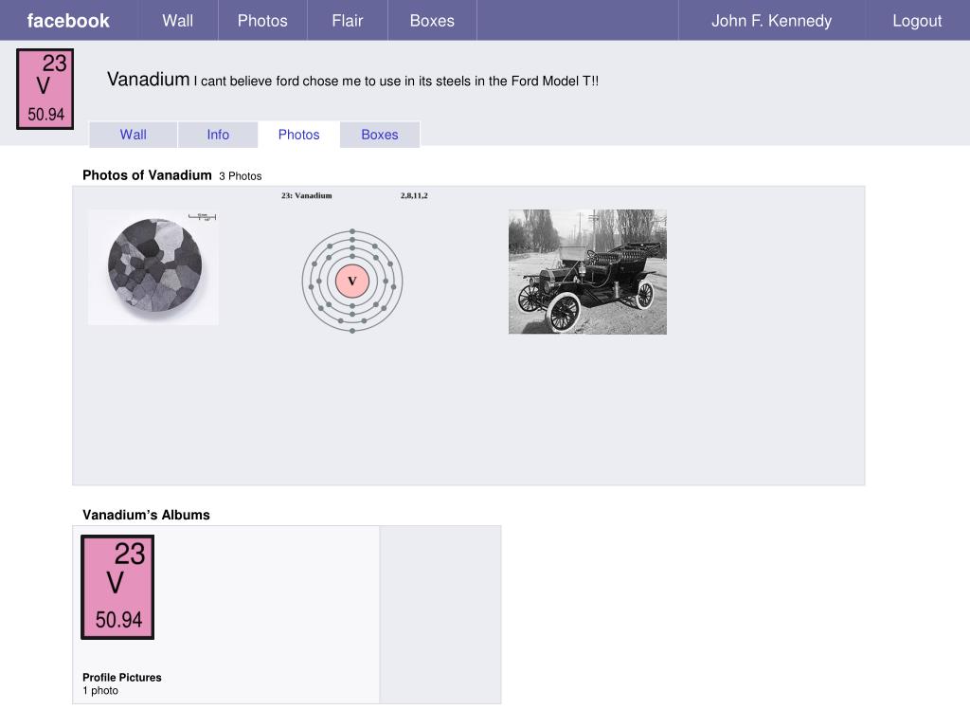Open Photos in the top navigation bar
Viewport: 970px width, 728px height.
tap(262, 21)
